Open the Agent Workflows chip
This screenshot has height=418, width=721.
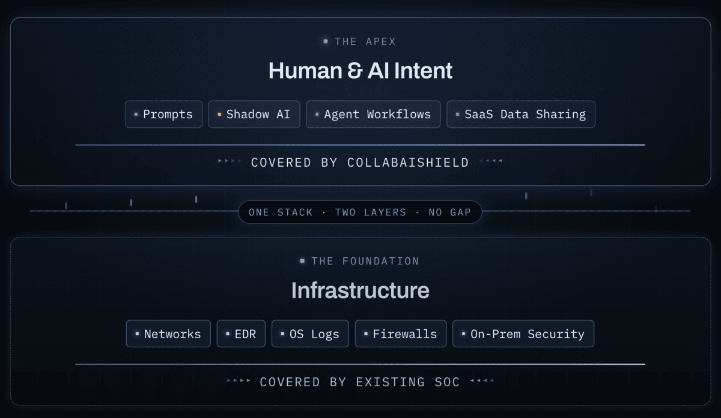pyautogui.click(x=373, y=114)
